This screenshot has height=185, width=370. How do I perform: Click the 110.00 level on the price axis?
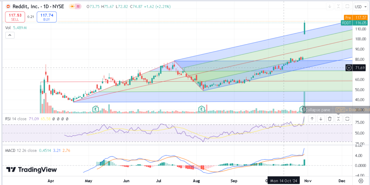361,29
